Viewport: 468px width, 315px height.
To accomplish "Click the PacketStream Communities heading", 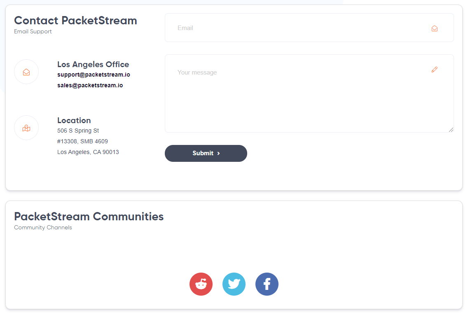I will [x=89, y=216].
